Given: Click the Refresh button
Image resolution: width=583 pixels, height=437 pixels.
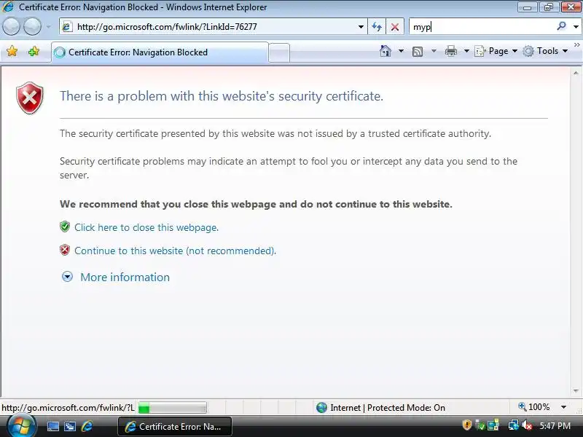Looking at the screenshot, I should click(x=377, y=27).
